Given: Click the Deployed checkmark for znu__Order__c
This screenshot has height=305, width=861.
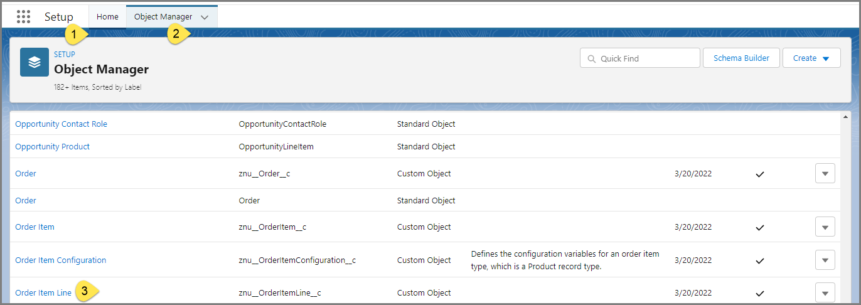Looking at the screenshot, I should pyautogui.click(x=760, y=174).
